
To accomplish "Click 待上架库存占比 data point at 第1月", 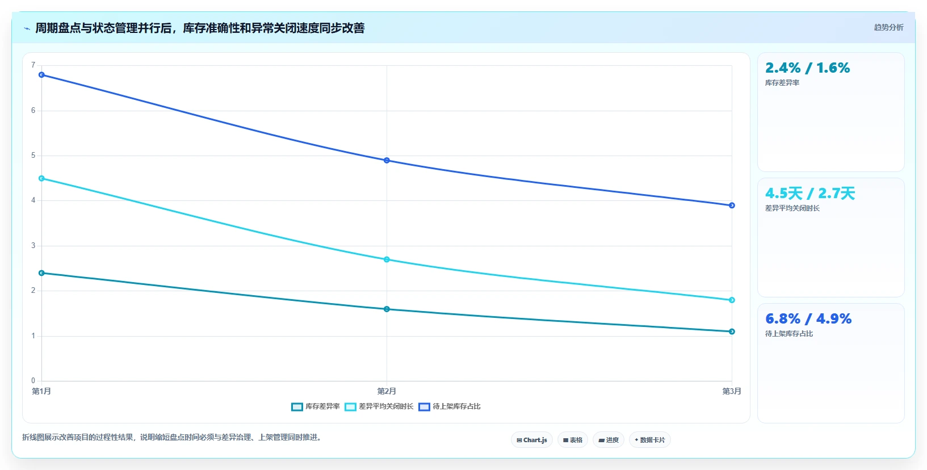I will (x=41, y=75).
